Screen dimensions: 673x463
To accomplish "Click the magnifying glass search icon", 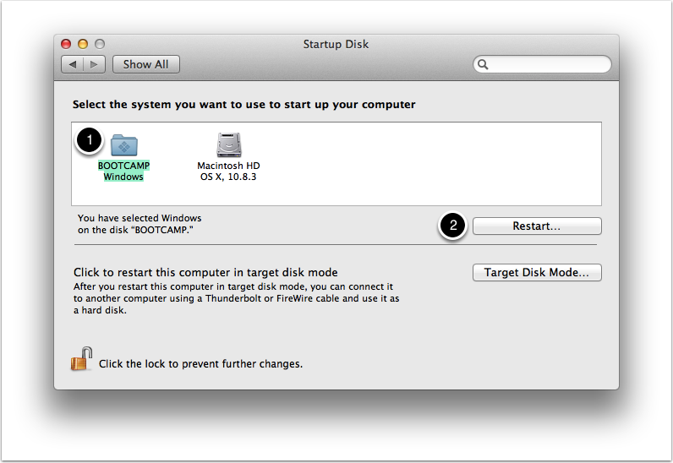I will coord(483,64).
